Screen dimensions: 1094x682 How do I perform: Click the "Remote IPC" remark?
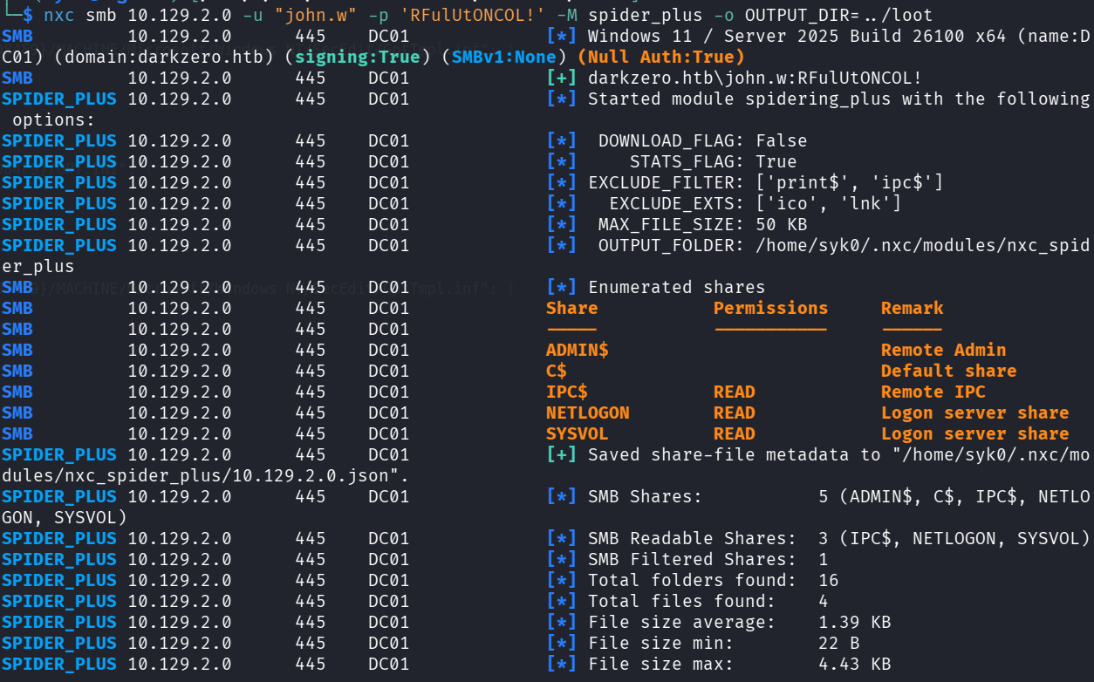933,392
